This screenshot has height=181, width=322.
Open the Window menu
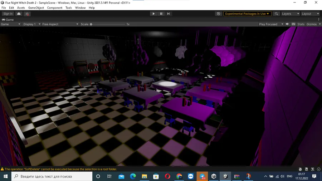tap(80, 8)
